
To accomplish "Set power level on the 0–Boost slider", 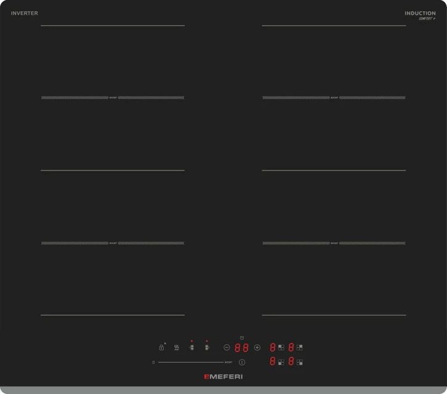I will [191, 363].
